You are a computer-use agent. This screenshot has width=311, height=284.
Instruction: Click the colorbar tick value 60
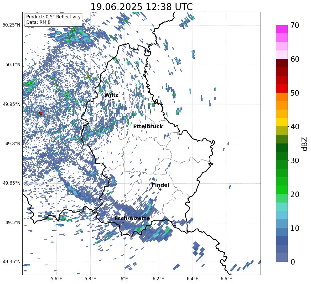coord(295,59)
